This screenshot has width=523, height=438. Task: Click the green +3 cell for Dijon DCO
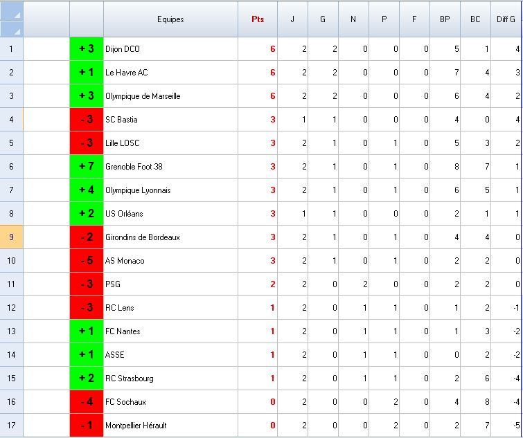87,49
